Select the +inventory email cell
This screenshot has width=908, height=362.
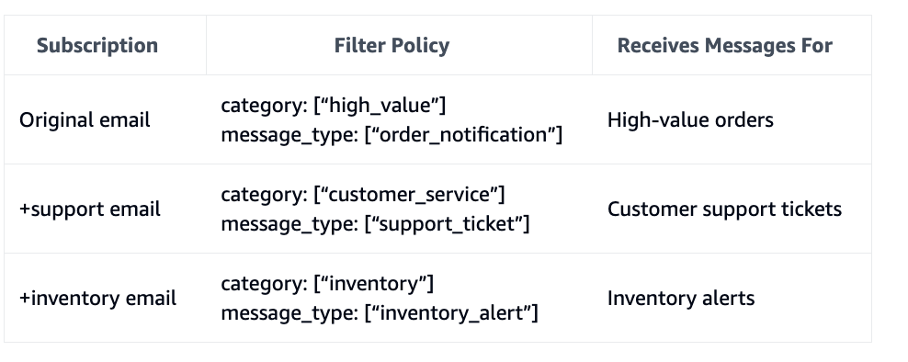click(x=105, y=299)
